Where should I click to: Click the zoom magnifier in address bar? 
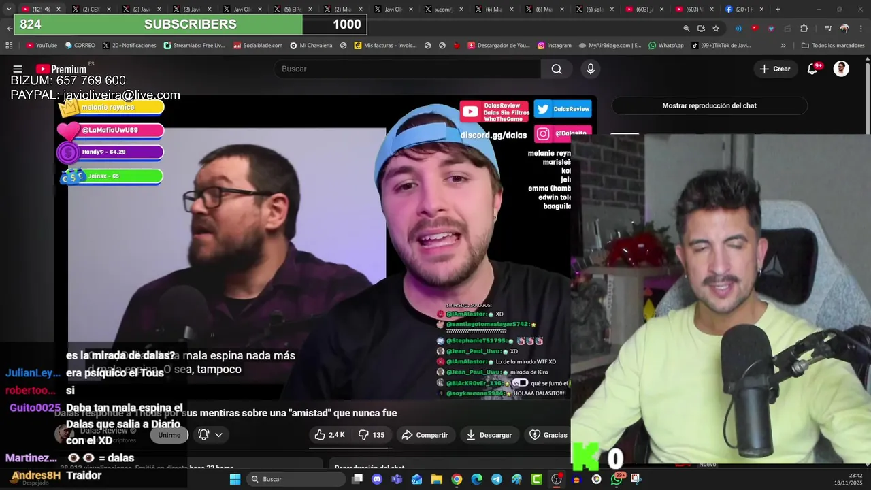pyautogui.click(x=687, y=28)
